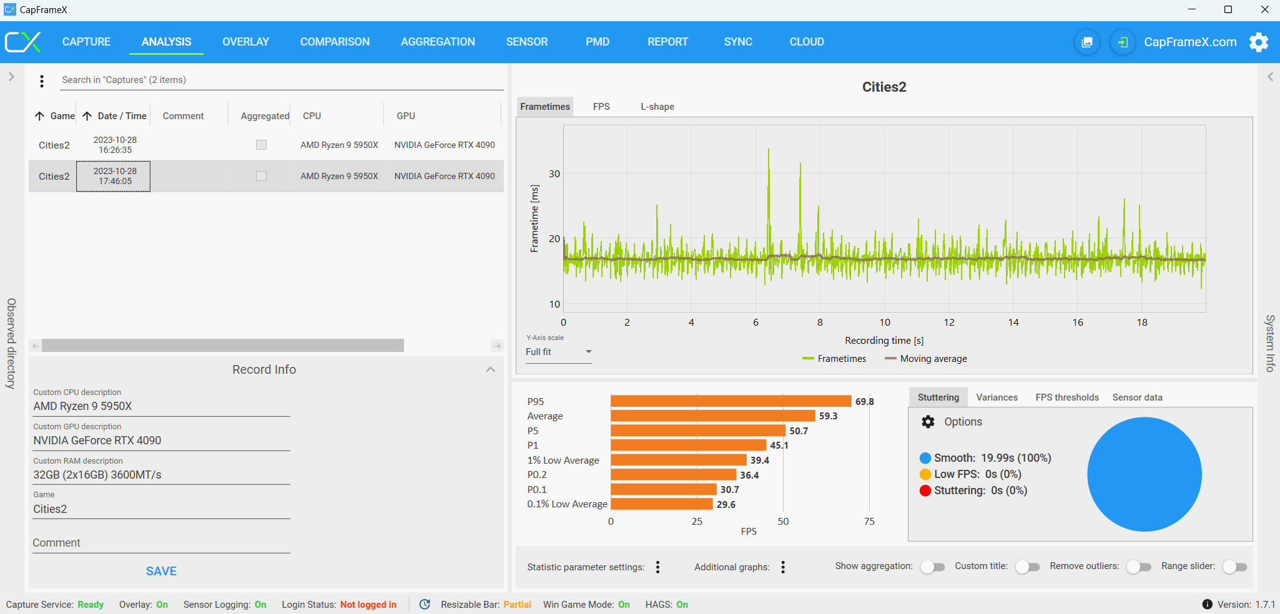The image size is (1280, 614).
Task: Open the settings gear icon
Action: (1259, 42)
